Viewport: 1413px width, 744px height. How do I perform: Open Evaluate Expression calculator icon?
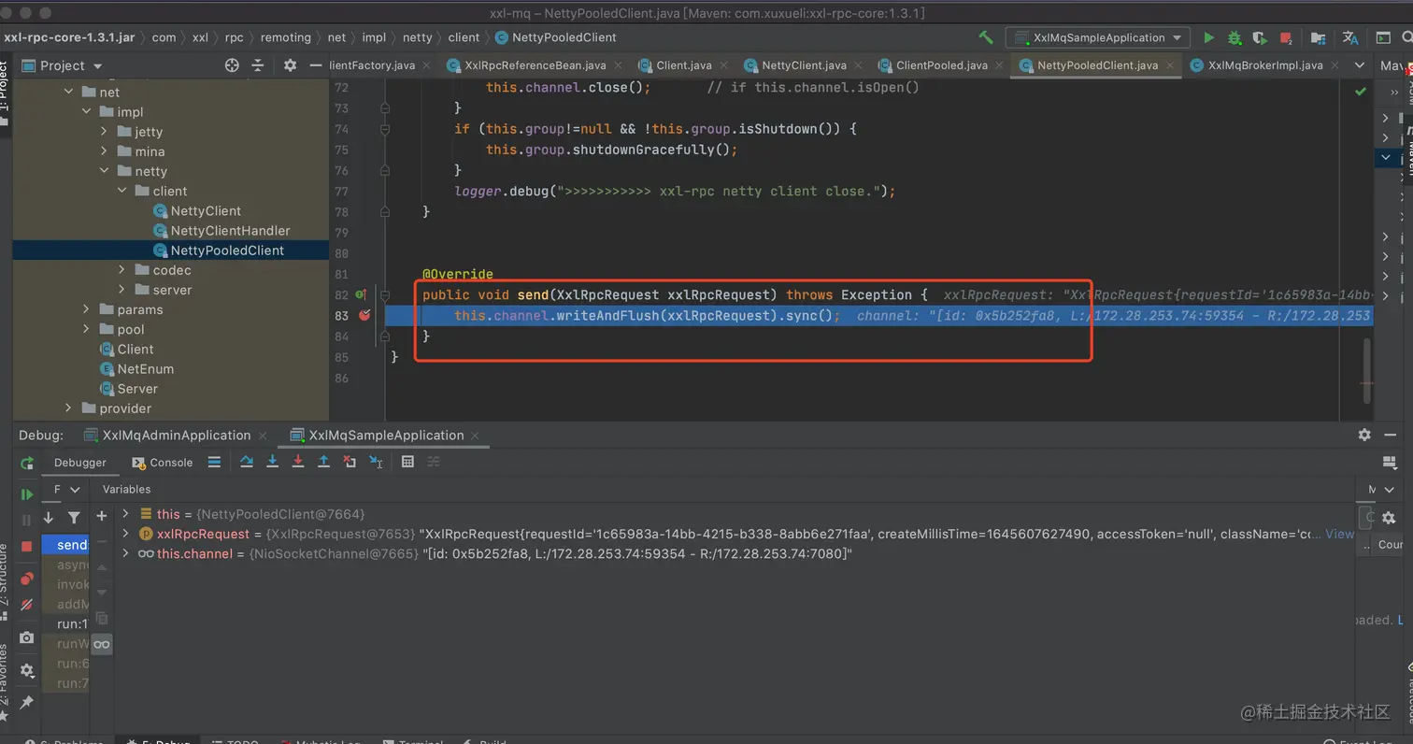click(x=407, y=462)
